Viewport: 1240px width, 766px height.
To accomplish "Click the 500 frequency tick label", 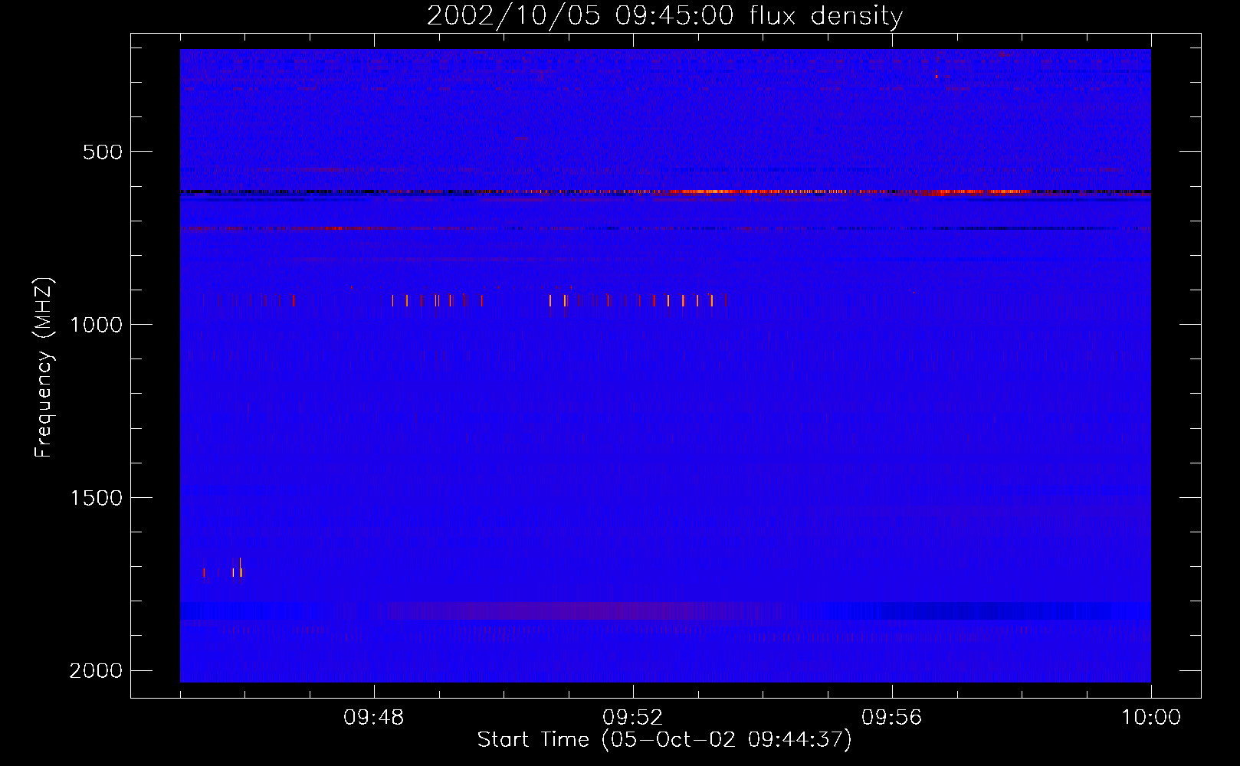I will pos(103,152).
